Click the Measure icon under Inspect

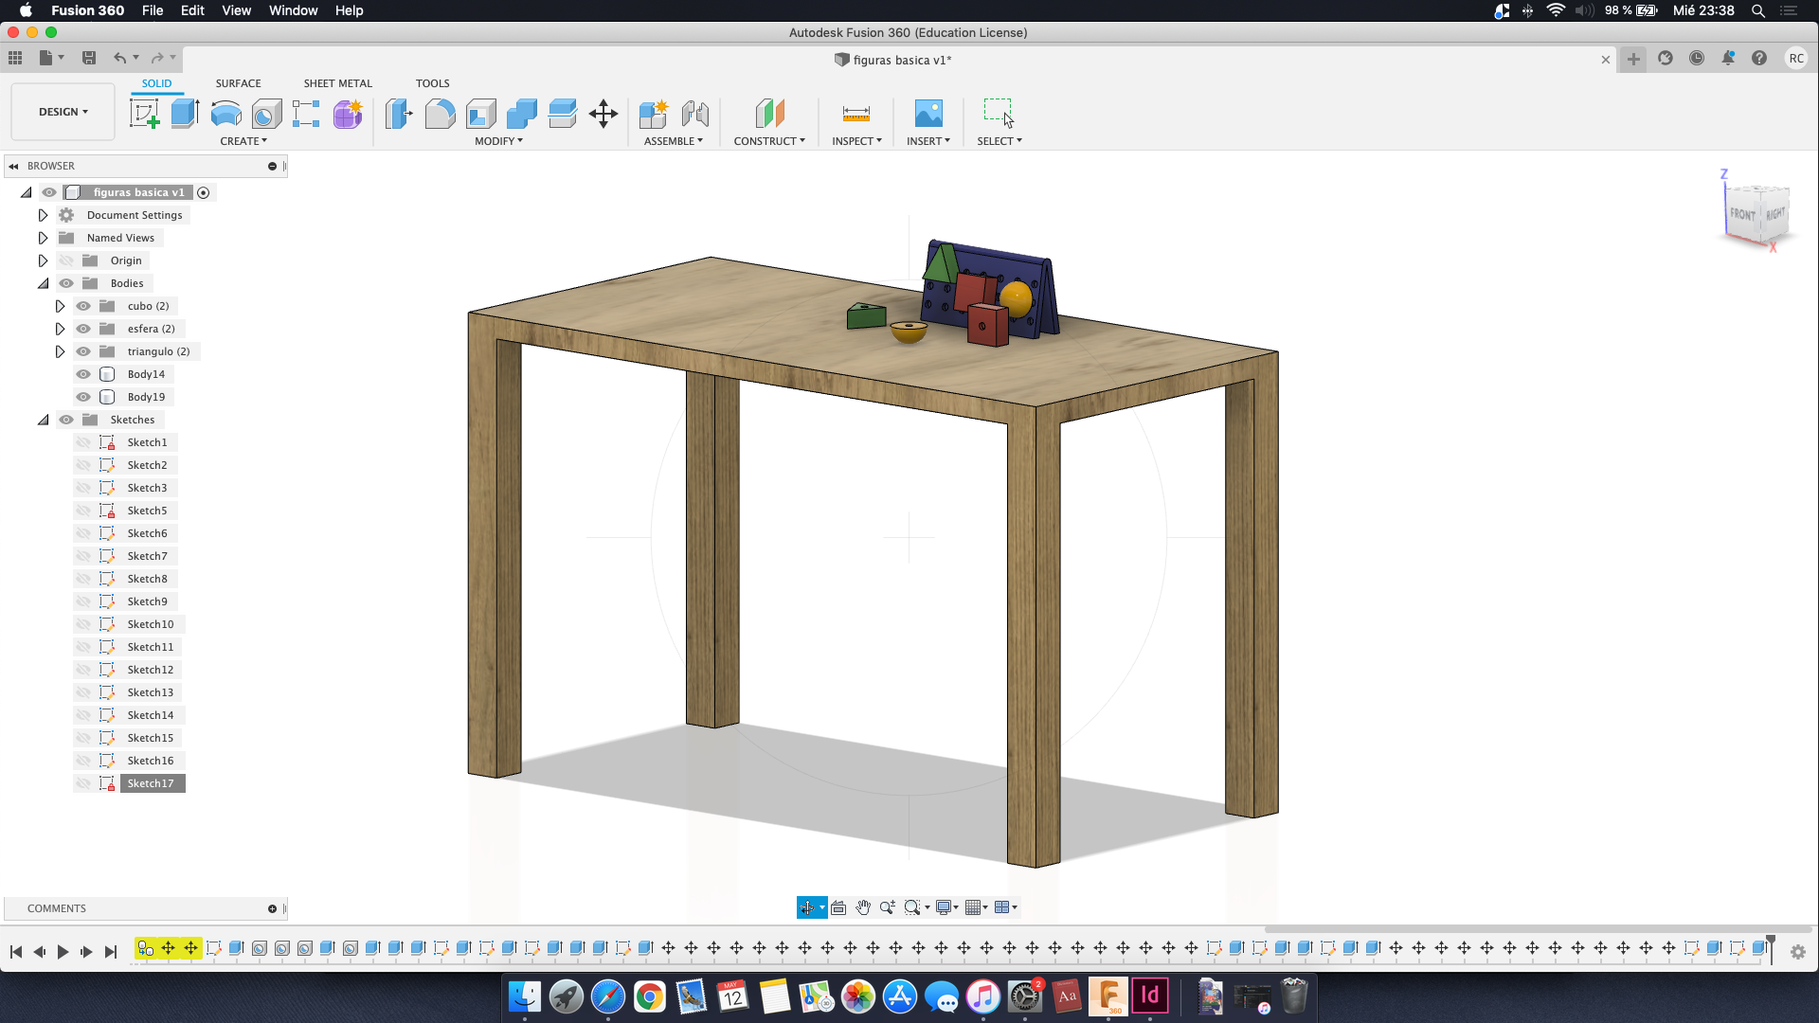855,114
